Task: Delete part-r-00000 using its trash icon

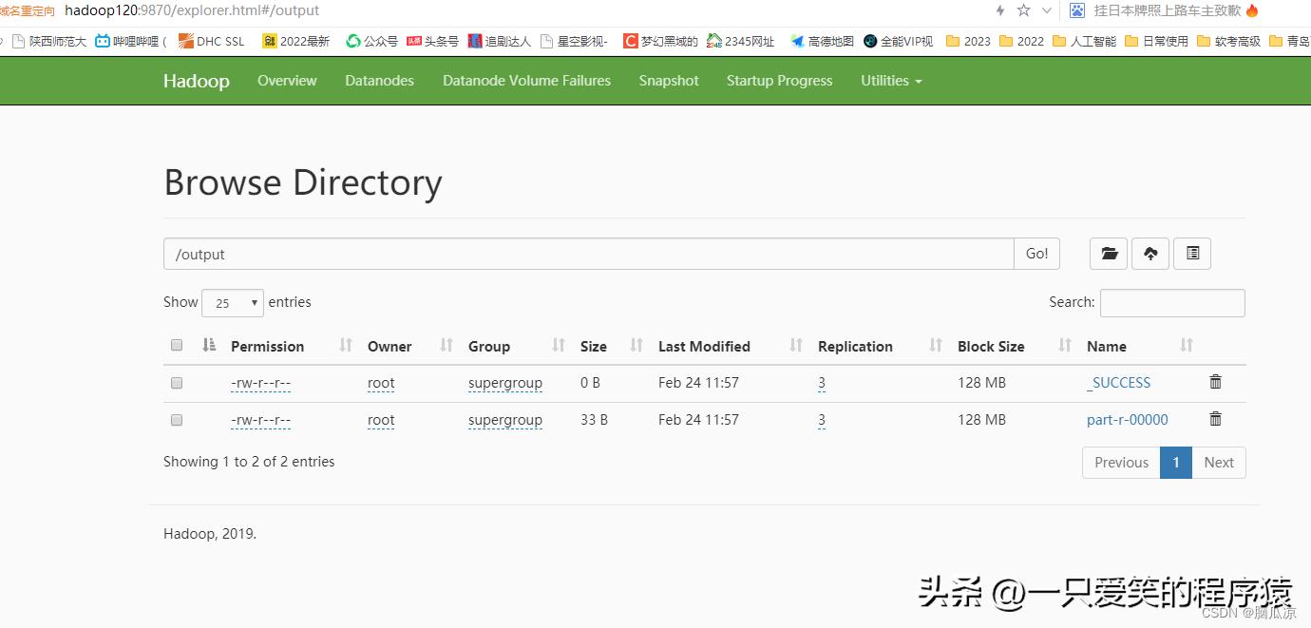Action: (x=1215, y=419)
